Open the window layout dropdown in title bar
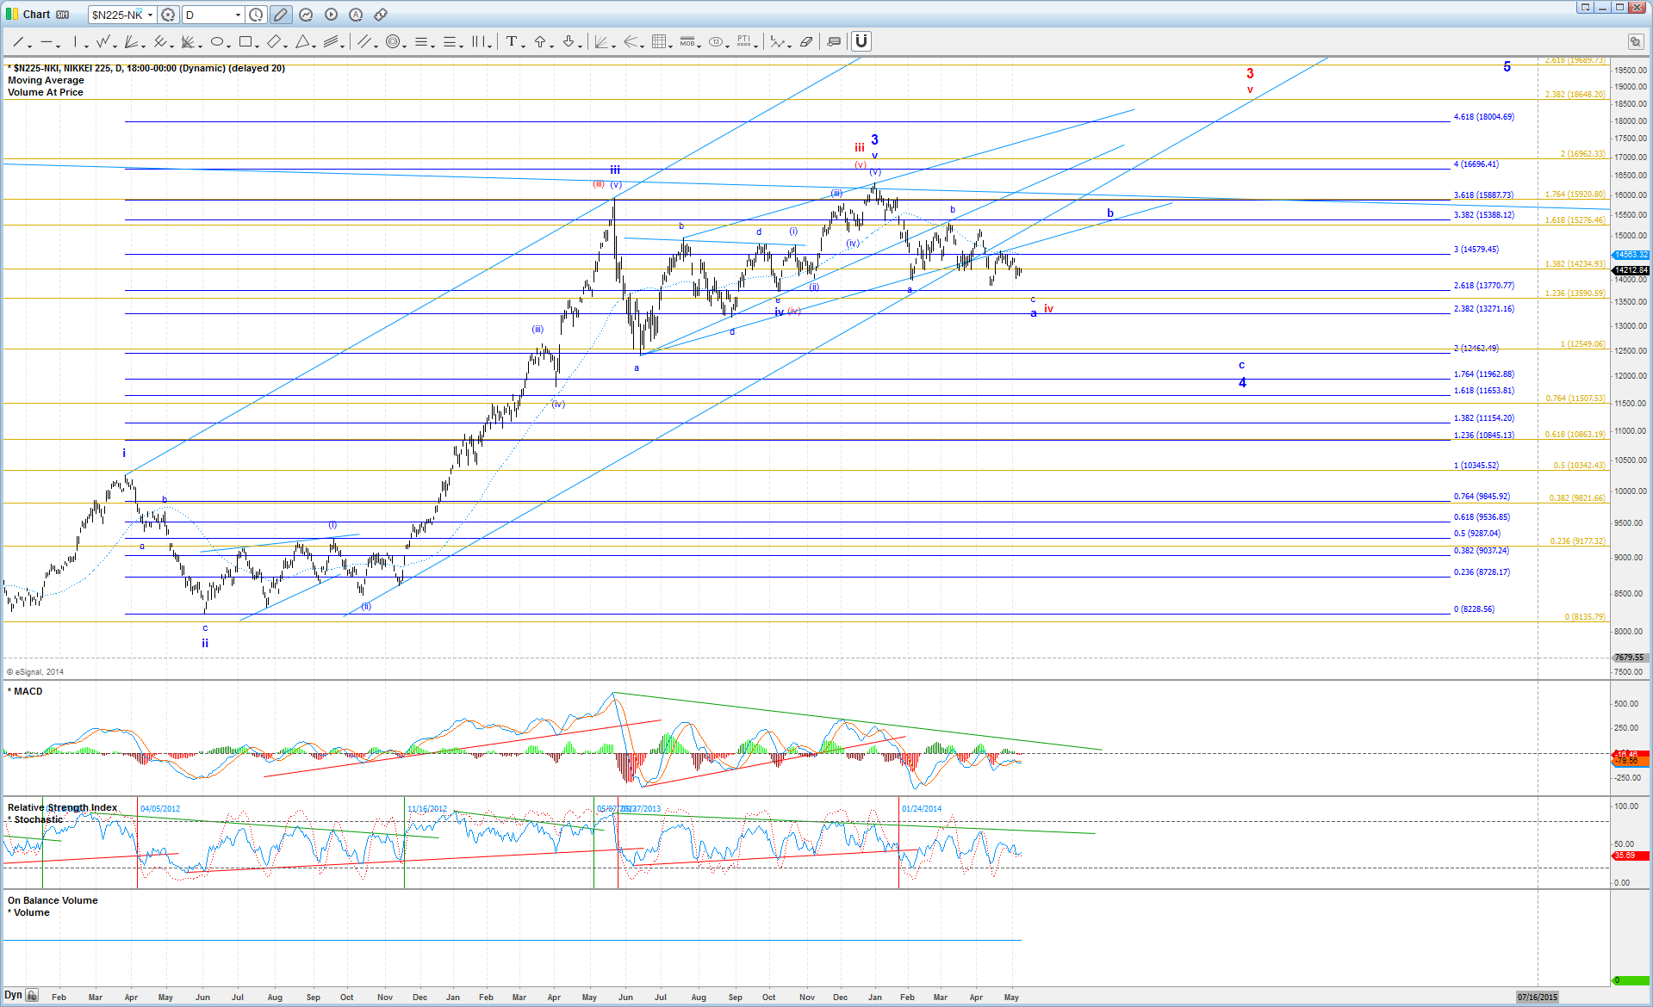The image size is (1653, 1007). pyautogui.click(x=1585, y=7)
